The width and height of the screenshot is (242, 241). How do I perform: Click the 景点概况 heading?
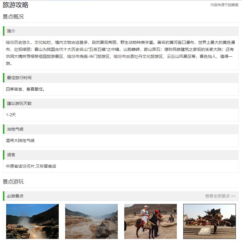(x=13, y=17)
